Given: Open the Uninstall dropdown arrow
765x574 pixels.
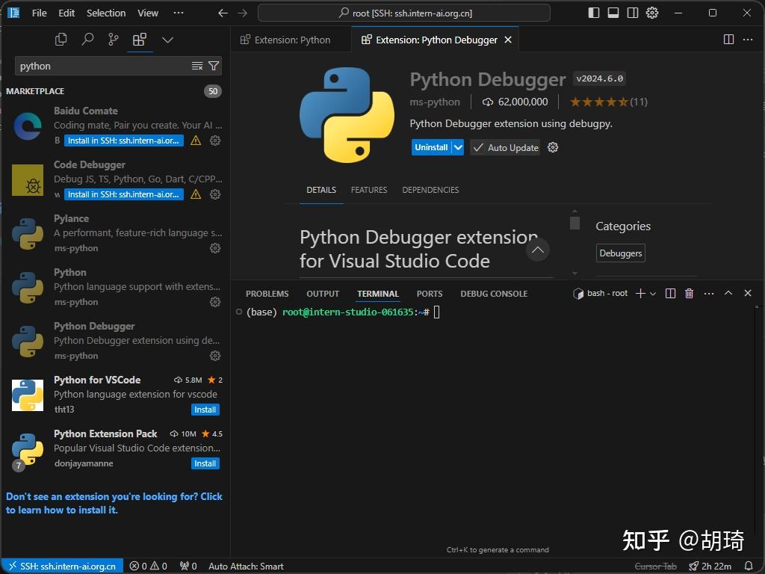Looking at the screenshot, I should coord(458,147).
